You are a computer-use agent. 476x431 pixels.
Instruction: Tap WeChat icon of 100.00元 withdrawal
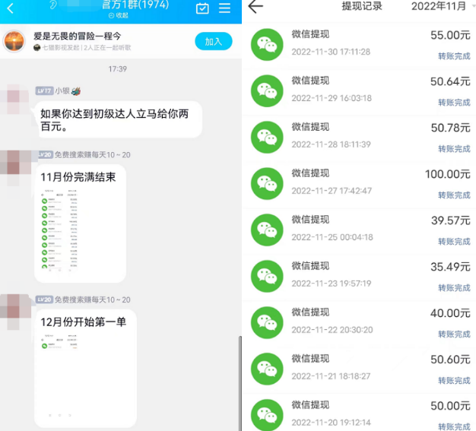[266, 182]
